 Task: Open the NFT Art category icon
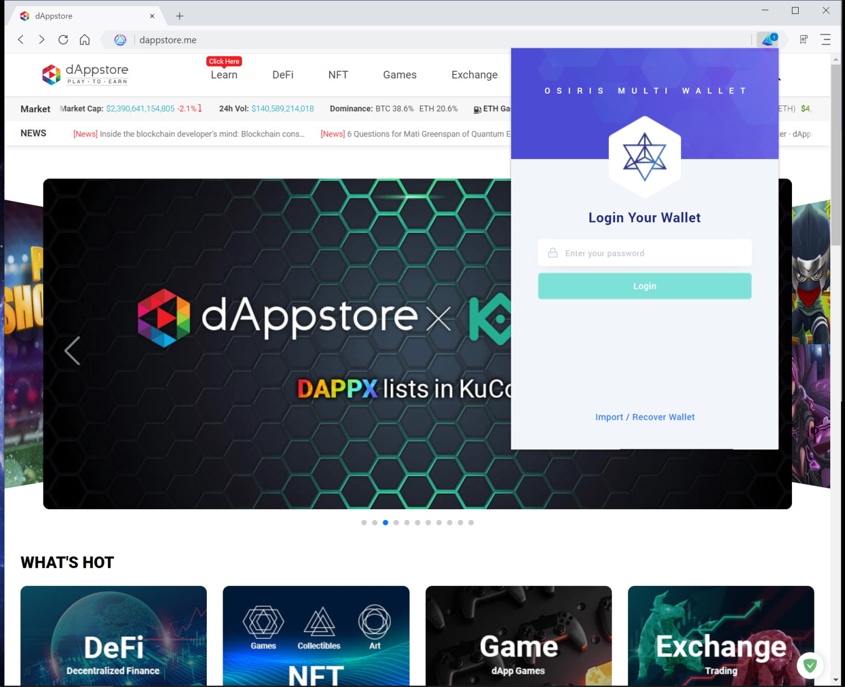(374, 628)
